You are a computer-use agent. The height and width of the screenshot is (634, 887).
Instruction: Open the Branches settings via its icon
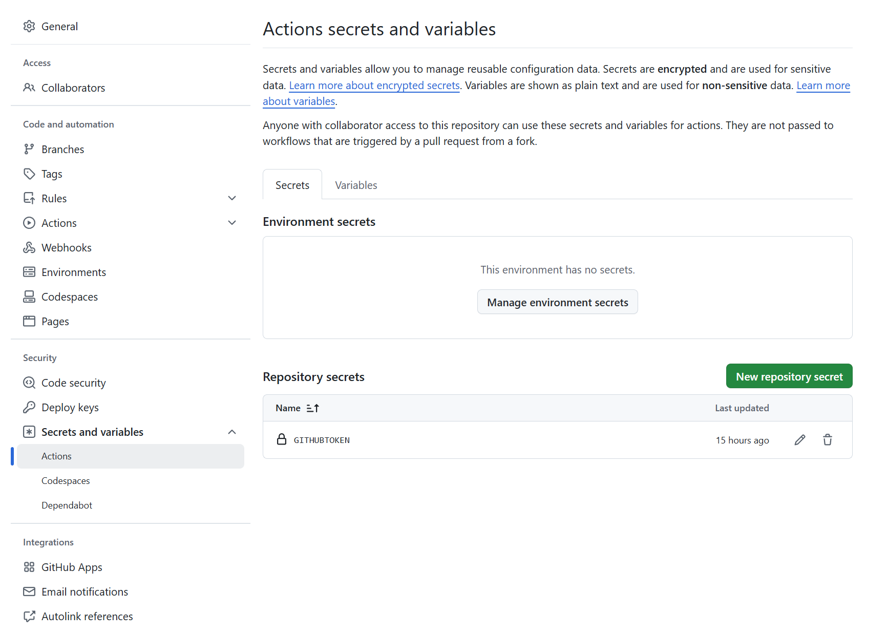[30, 149]
